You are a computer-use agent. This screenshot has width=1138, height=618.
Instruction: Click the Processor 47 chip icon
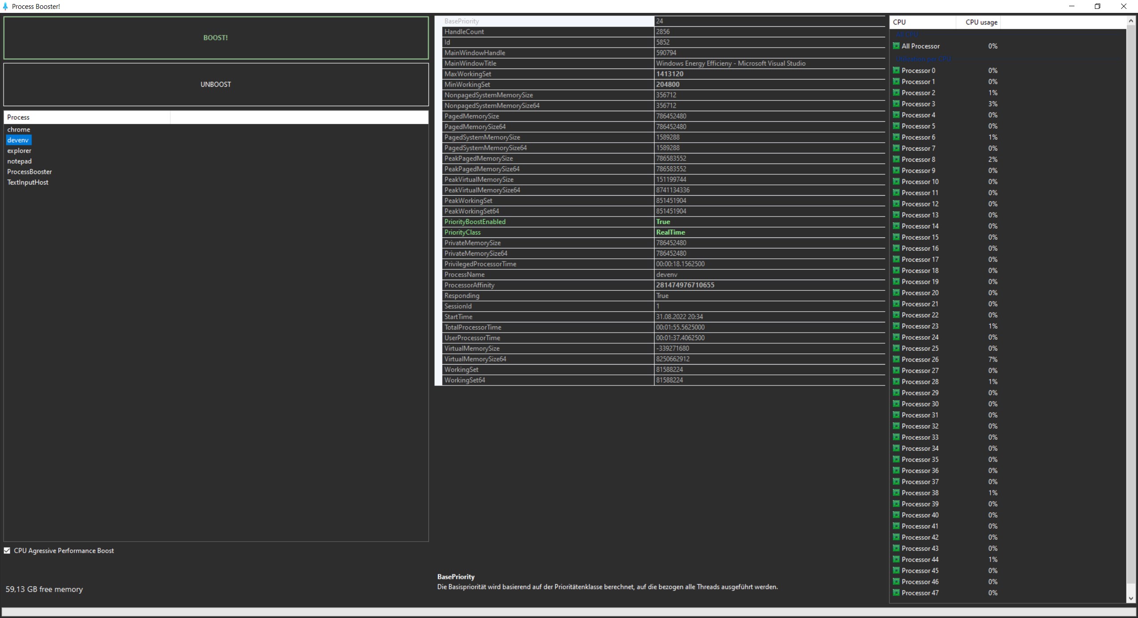896,593
